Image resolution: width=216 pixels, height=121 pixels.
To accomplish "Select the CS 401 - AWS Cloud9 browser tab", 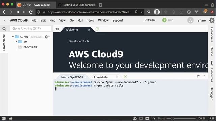I will [36, 5].
